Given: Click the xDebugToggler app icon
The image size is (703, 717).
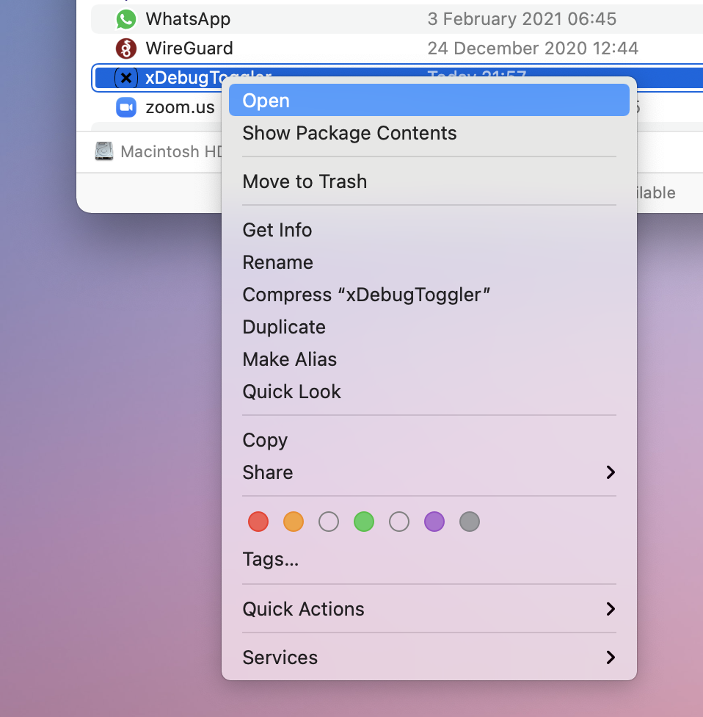Looking at the screenshot, I should [126, 78].
